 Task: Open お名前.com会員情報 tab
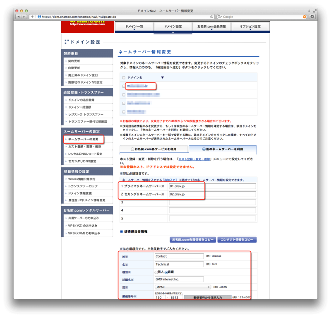click(x=211, y=27)
